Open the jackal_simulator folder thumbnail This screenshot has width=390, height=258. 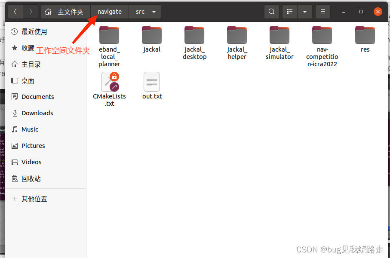click(279, 35)
